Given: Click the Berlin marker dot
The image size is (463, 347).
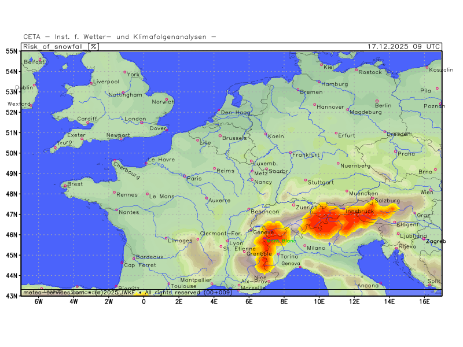Looking at the screenshot, I should click(376, 100).
